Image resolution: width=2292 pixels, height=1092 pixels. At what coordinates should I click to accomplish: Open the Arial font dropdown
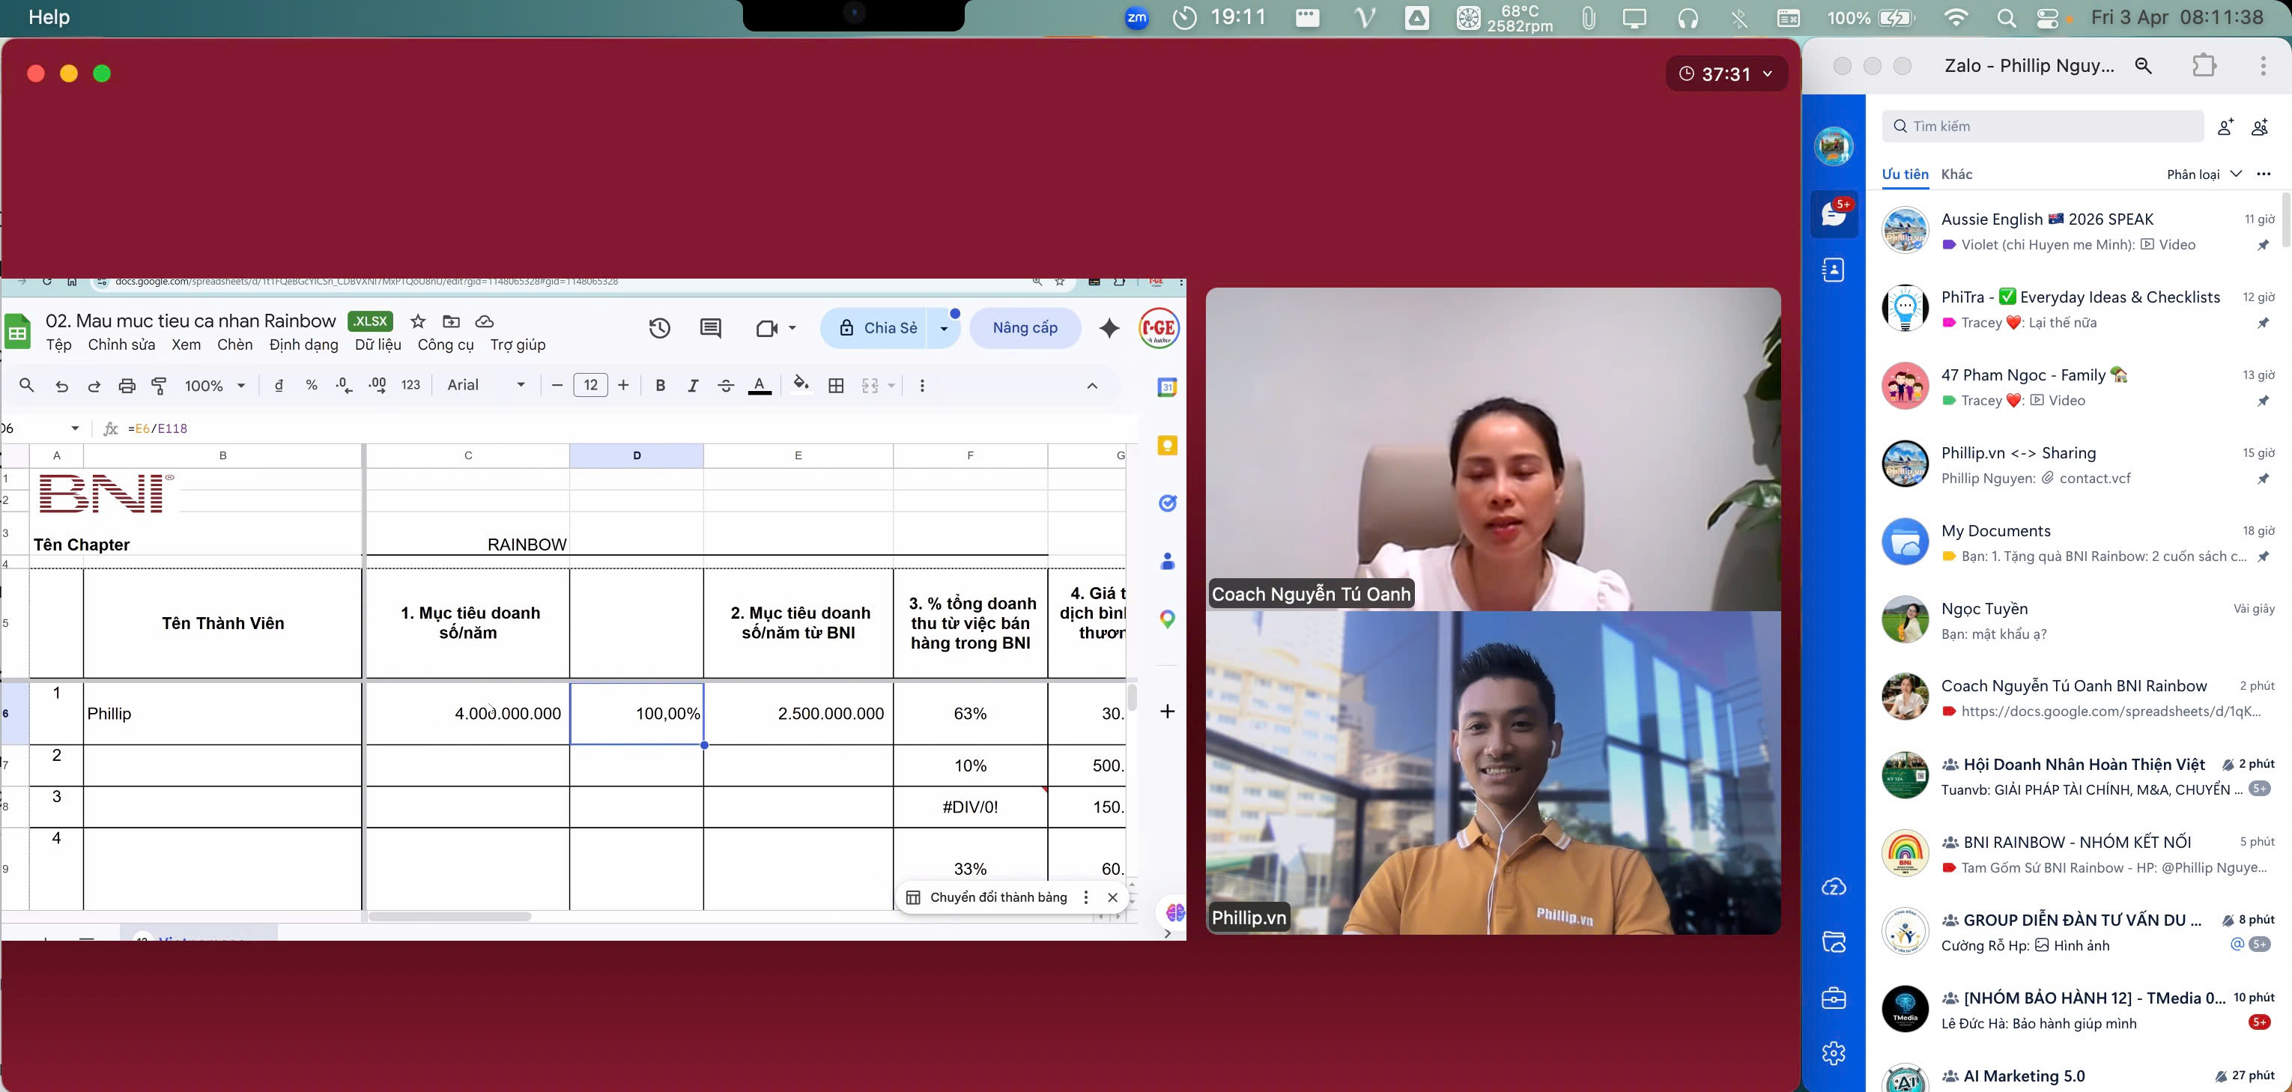tap(486, 386)
